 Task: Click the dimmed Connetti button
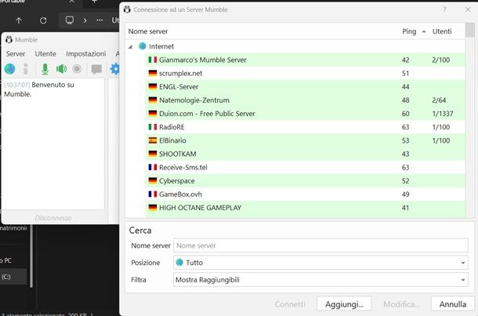click(290, 304)
